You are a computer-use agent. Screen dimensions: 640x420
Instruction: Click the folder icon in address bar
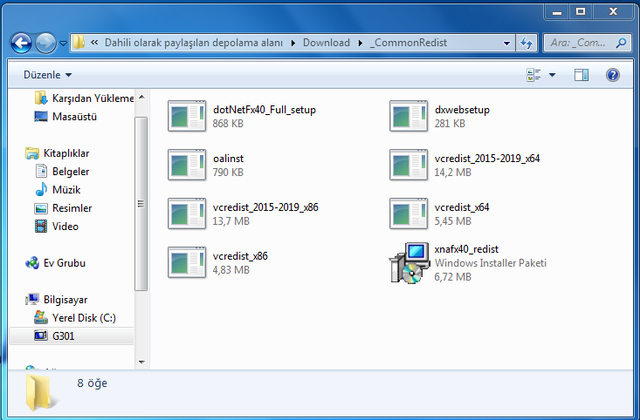(x=79, y=43)
